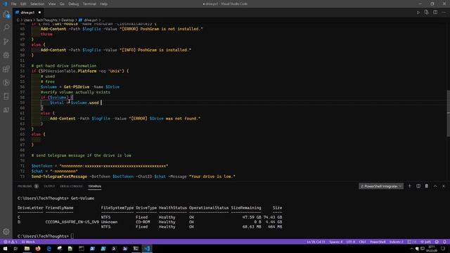The image size is (450, 253).
Task: Click the errors and warnings status item
Action: (11, 242)
